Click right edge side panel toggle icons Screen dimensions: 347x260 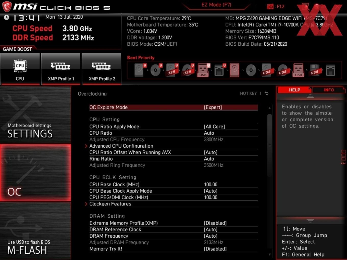(x=343, y=157)
